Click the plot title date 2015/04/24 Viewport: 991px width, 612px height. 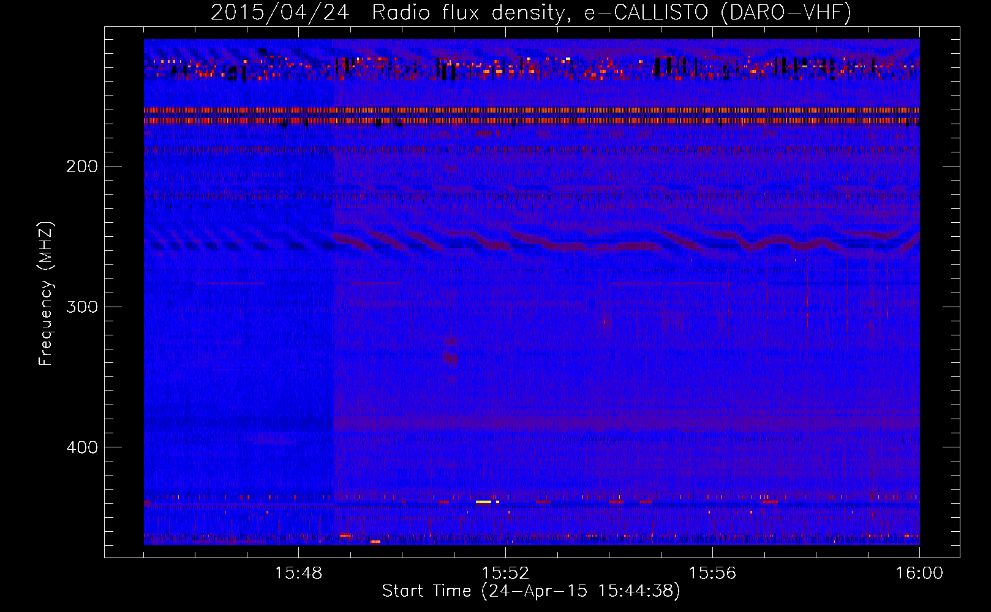[280, 12]
